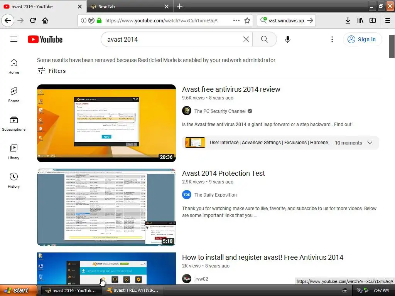Click the search engine icon in search box
Screen dimensions: 395x296
[x=264, y=20]
